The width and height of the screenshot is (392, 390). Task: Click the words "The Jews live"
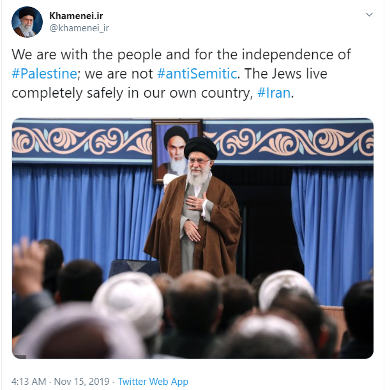tap(286, 73)
